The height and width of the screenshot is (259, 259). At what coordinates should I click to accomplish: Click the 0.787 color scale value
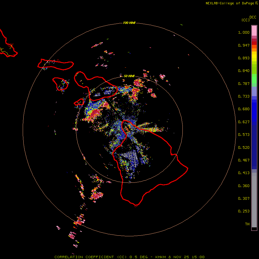[244, 83]
